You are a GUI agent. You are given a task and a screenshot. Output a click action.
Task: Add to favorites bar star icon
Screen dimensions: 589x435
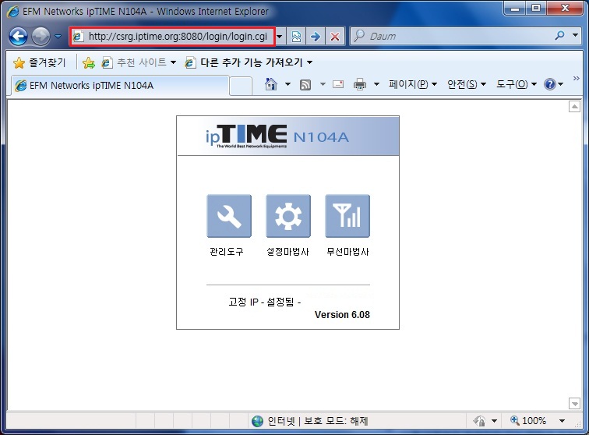click(x=89, y=62)
